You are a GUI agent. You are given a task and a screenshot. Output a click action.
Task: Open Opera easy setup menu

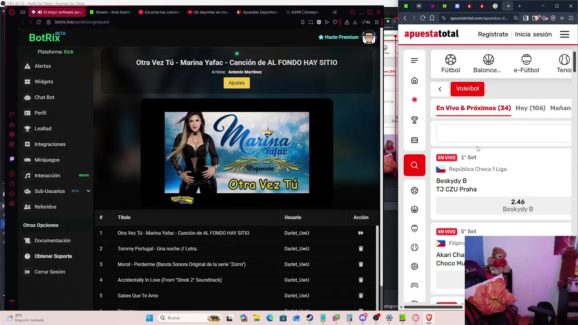pyautogui.click(x=377, y=22)
